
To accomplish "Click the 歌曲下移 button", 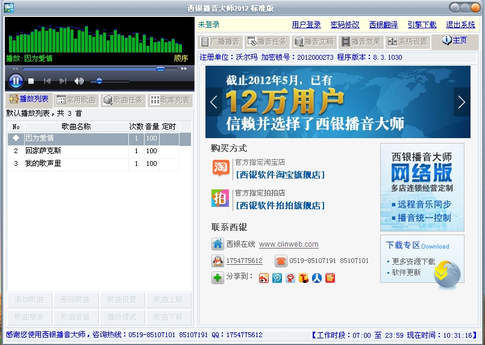I will coord(169,317).
